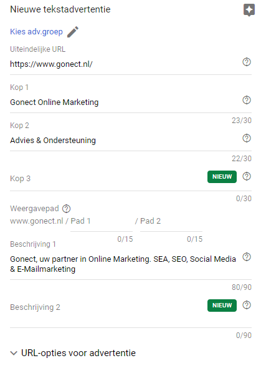Image resolution: width=261 pixels, height=368 pixels.
Task: Click the empty Kop 3 input field
Action: pyautogui.click(x=108, y=179)
